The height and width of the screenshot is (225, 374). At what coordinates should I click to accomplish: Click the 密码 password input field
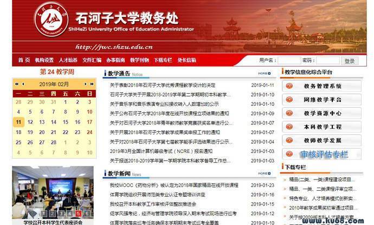[x=328, y=61]
